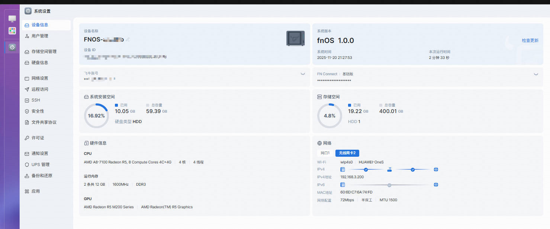Viewport: 550px width, 229px height.
Task: Open 设备信息 in the sidebar
Action: (x=46, y=25)
